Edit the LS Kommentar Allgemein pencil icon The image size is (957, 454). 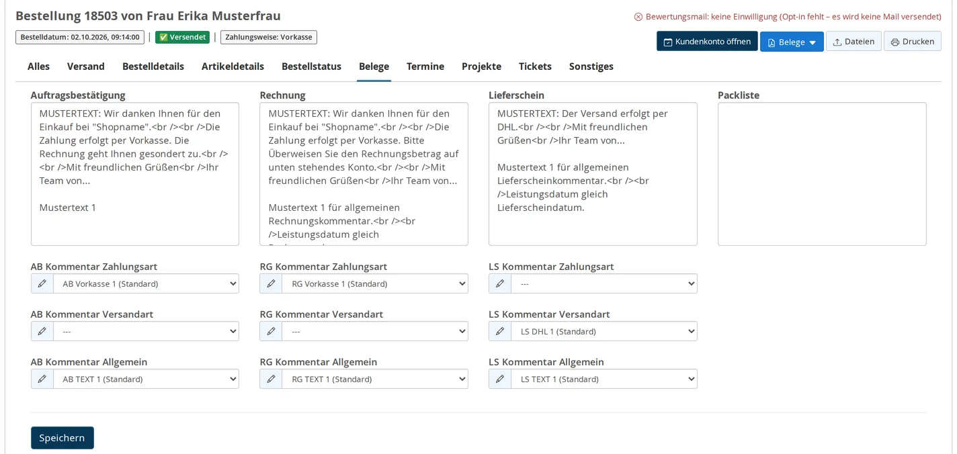[500, 379]
